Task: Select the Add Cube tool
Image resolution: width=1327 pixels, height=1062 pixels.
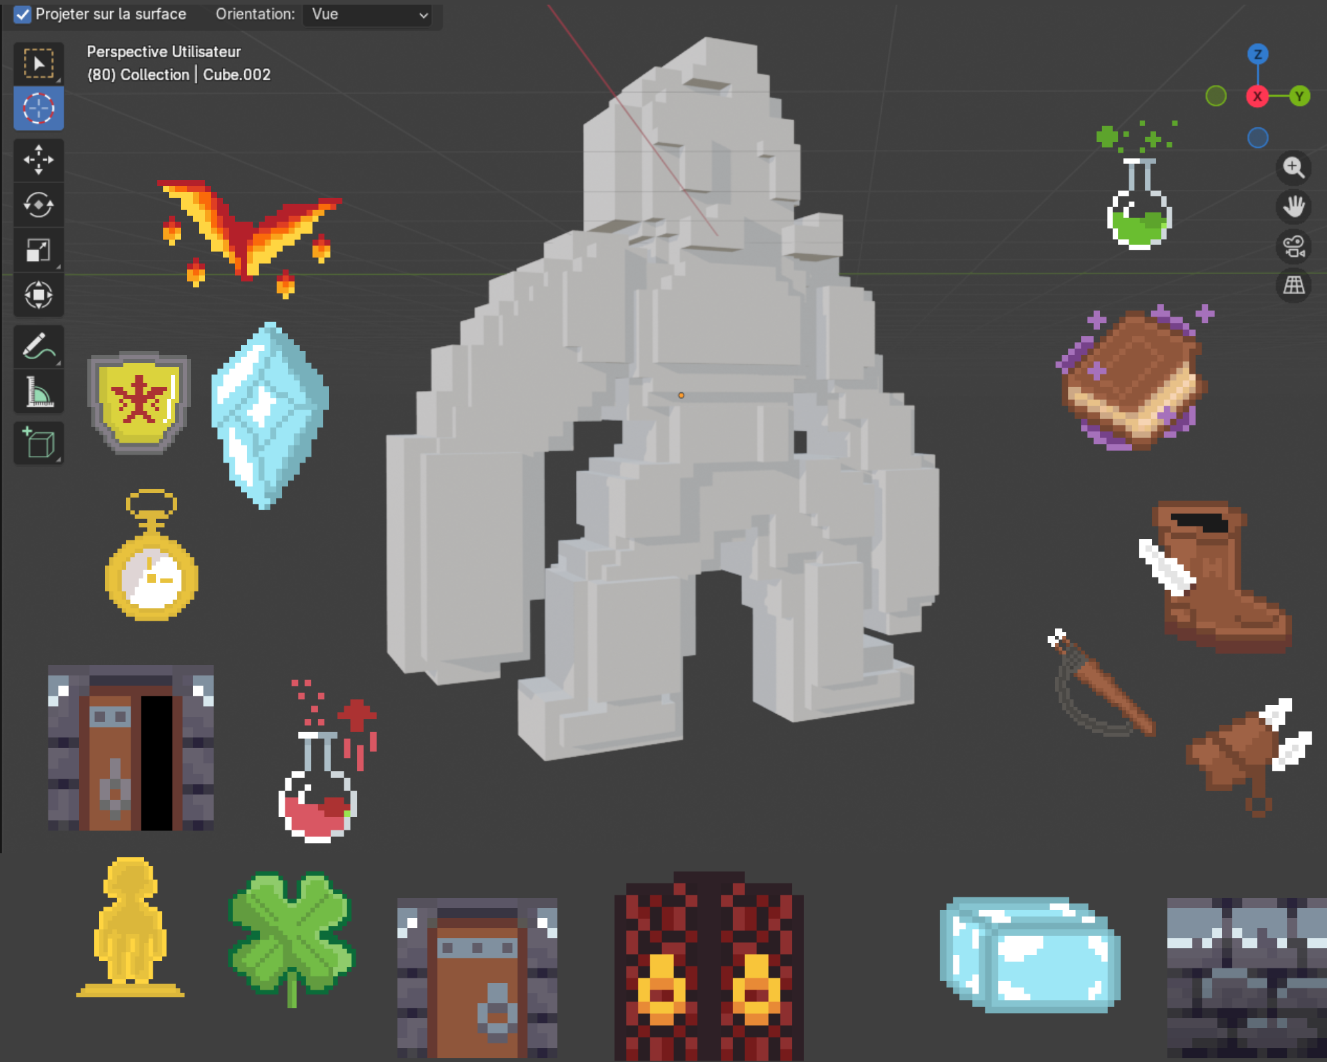Action: [38, 443]
